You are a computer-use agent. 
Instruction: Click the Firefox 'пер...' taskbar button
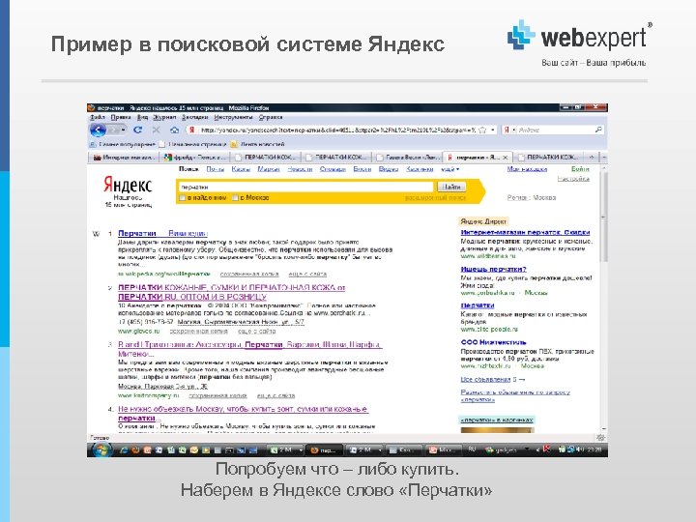tap(325, 450)
